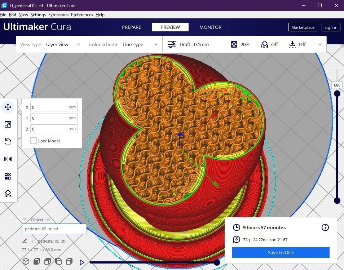344x270 pixels.
Task: Switch to the PREVIEW stage
Action: [x=170, y=27]
